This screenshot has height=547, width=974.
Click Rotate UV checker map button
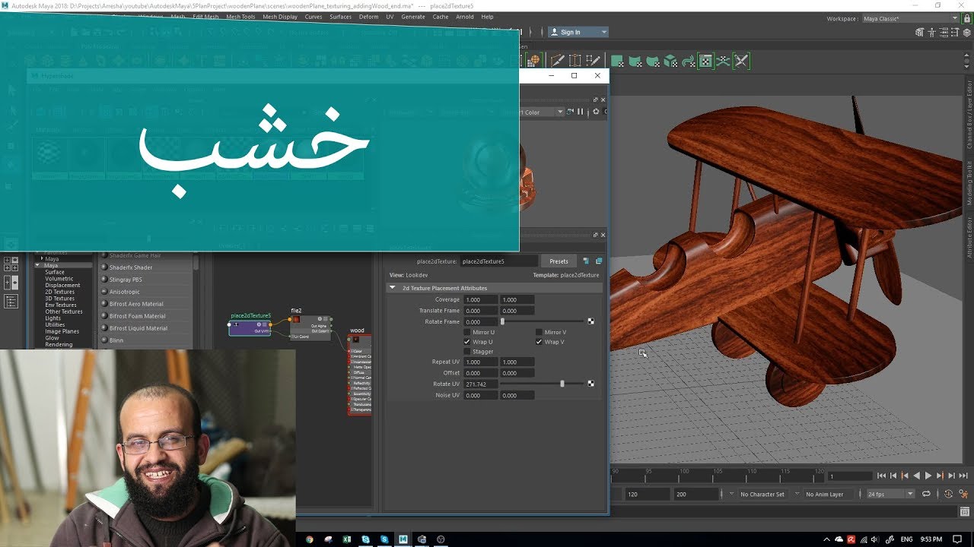pyautogui.click(x=590, y=384)
